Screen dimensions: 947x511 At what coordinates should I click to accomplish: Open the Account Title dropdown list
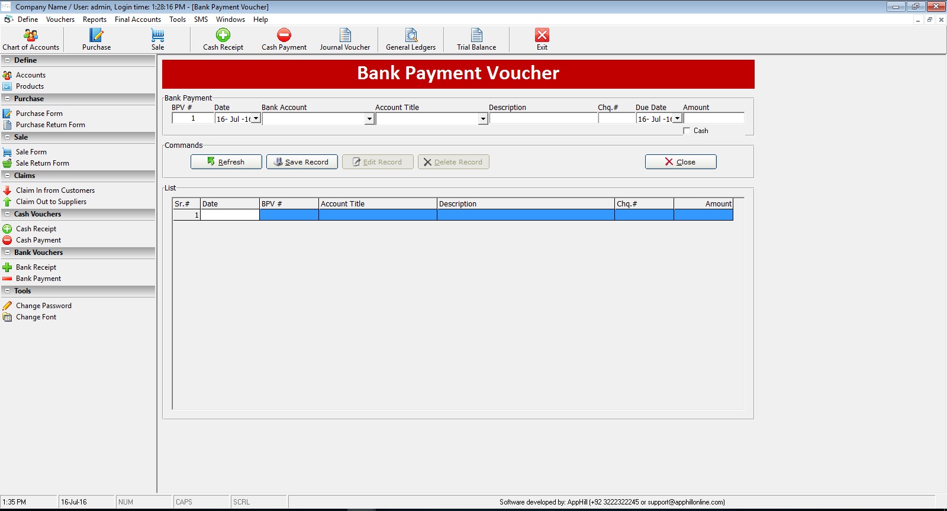click(x=483, y=119)
